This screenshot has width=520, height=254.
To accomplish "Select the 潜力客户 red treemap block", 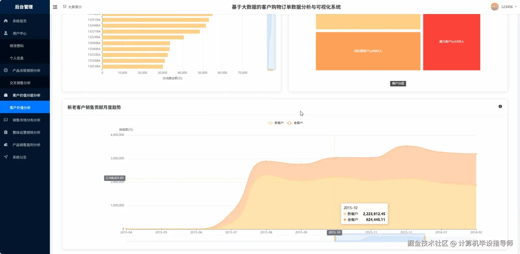I will tap(451, 42).
